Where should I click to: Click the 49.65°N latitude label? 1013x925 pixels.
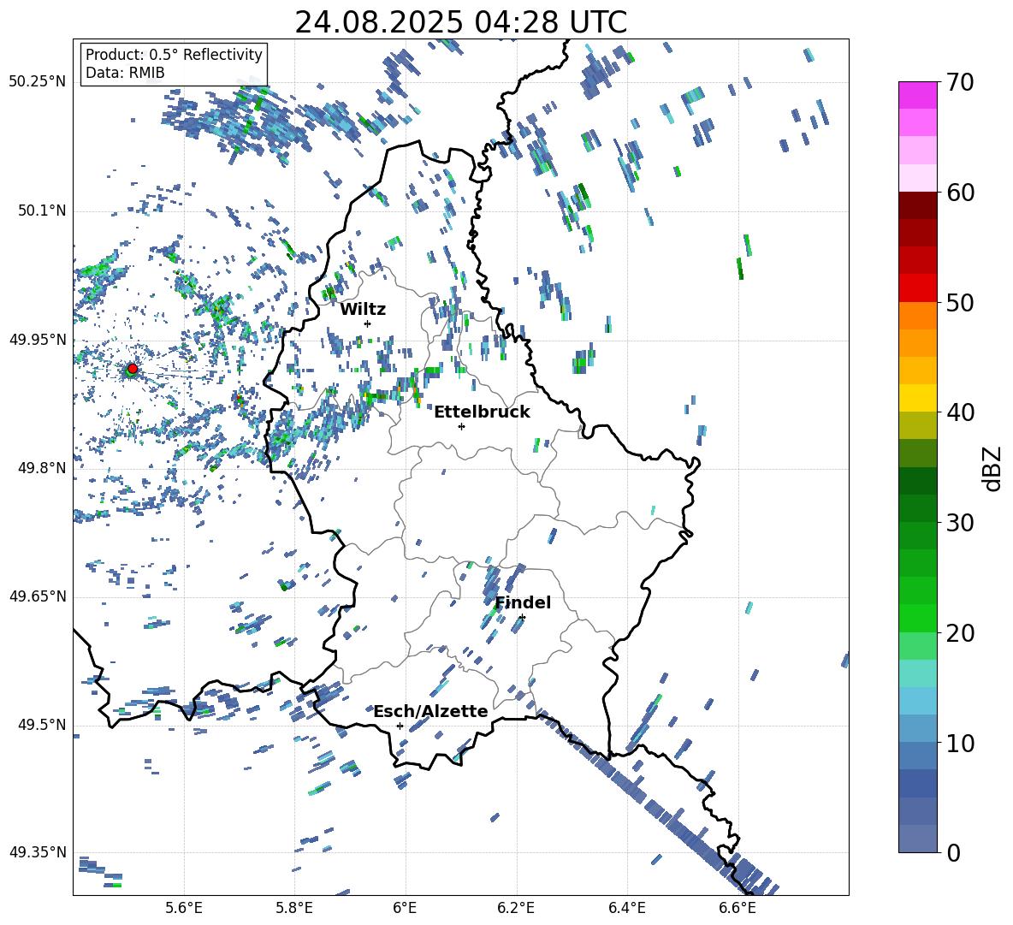pyautogui.click(x=38, y=596)
